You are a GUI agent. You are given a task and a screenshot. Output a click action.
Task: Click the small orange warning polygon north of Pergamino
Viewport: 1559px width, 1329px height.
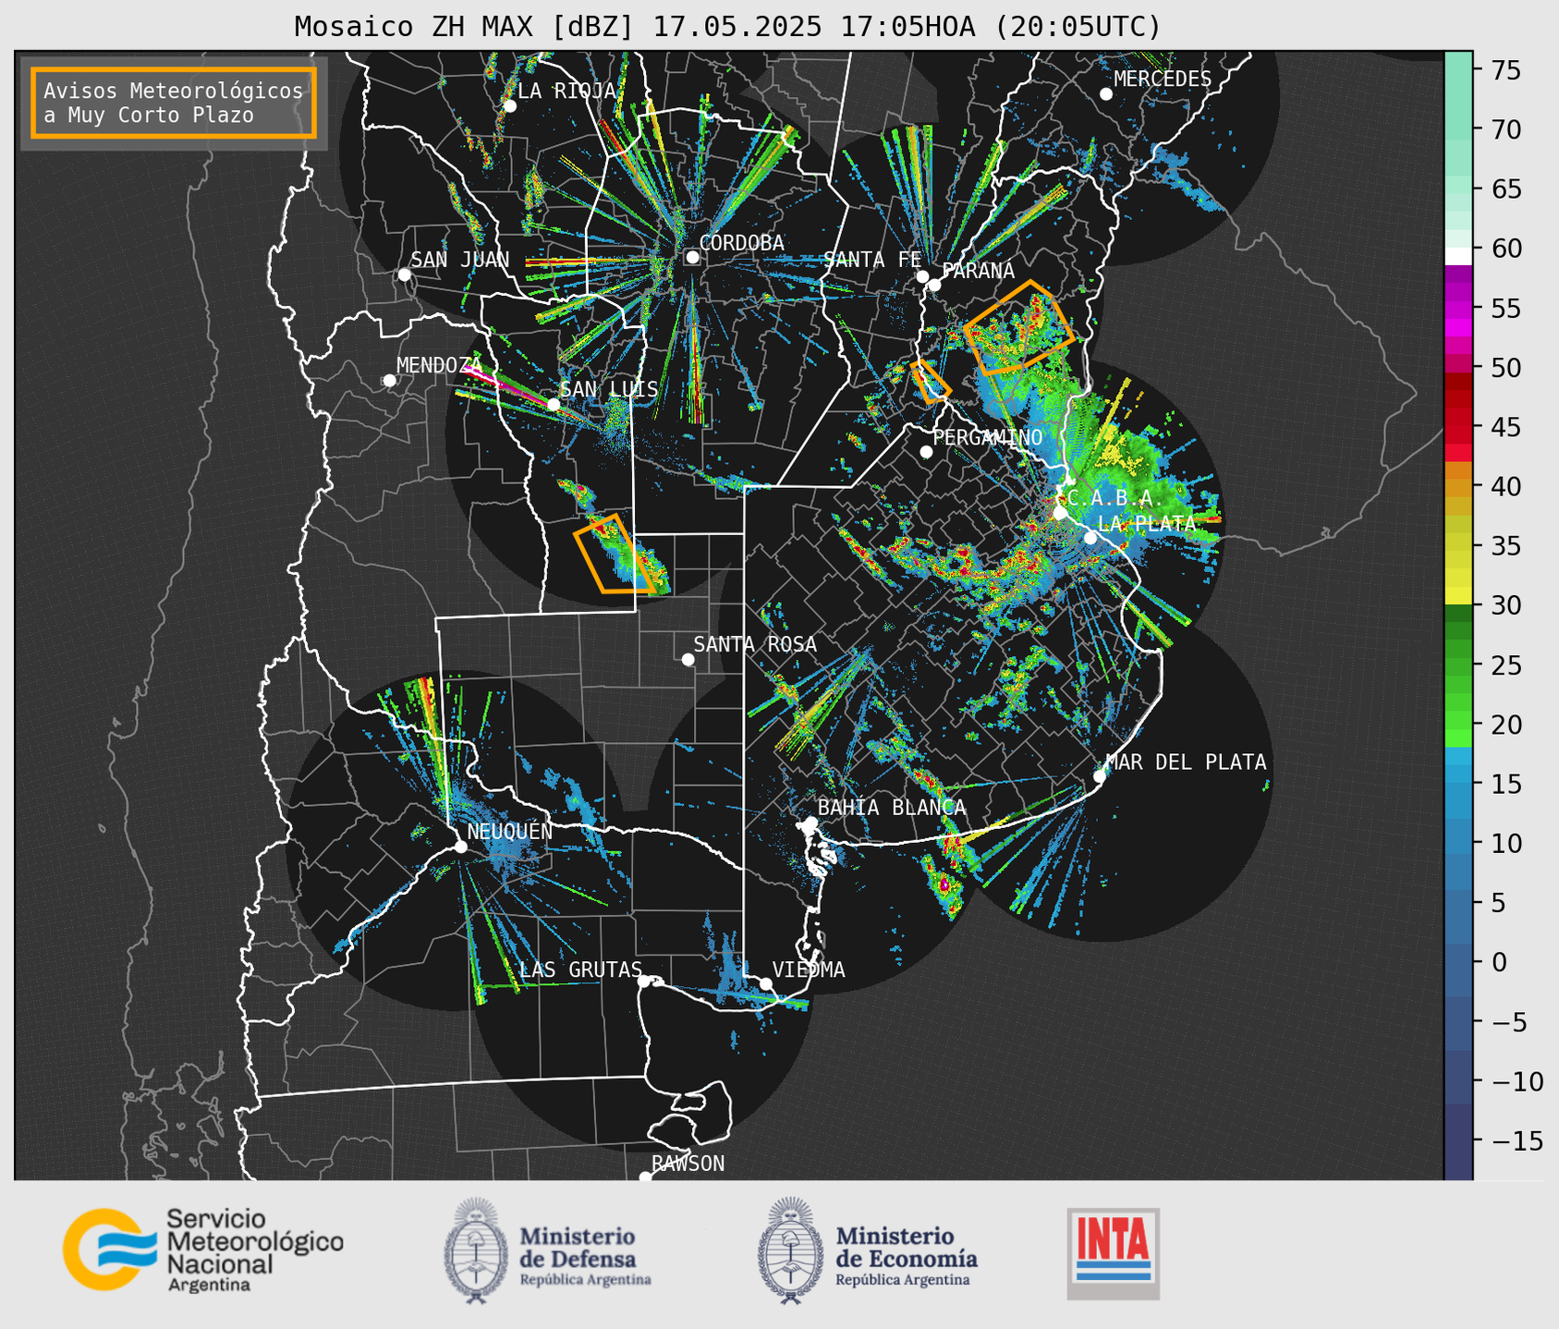tap(930, 381)
